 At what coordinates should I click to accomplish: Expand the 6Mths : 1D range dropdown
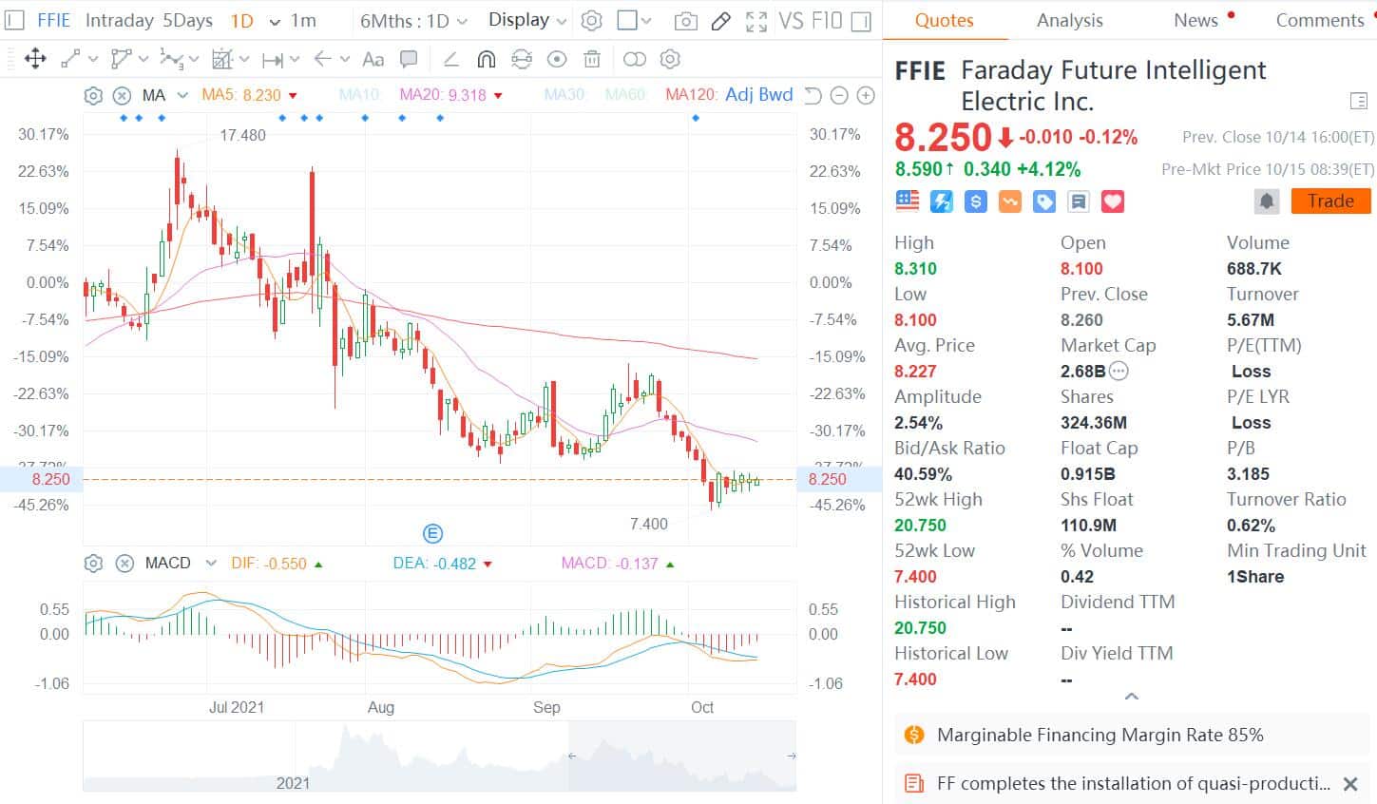coord(414,21)
